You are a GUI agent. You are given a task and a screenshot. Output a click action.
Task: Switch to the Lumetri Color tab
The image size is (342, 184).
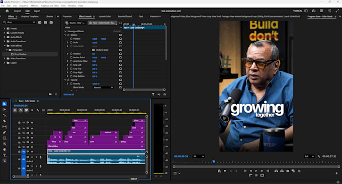(105, 17)
